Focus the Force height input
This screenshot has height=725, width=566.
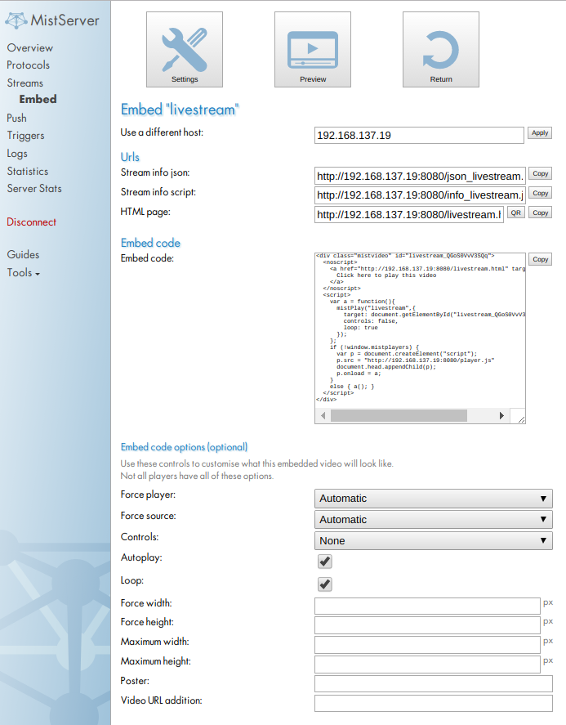coord(427,625)
